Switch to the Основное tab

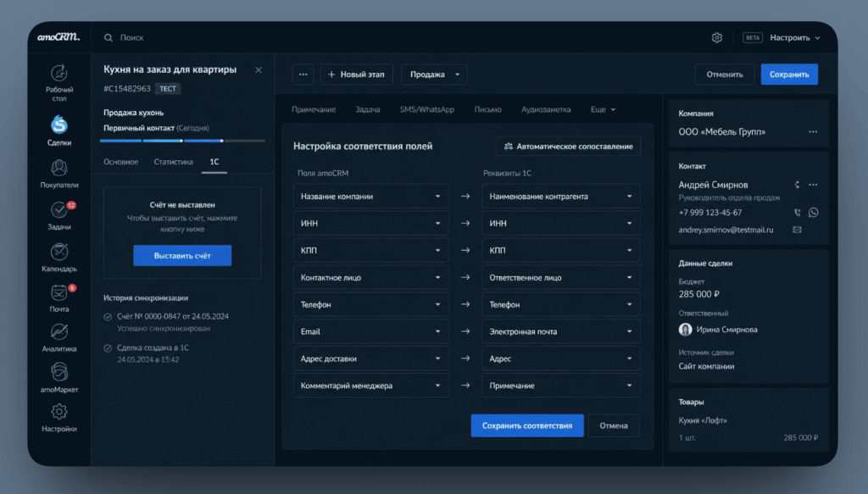point(120,162)
